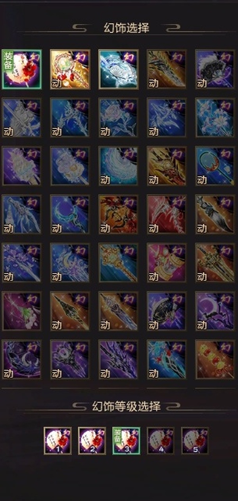The width and height of the screenshot is (238, 501).
Task: Select the teal staff with red flowers
Action: click(167, 359)
